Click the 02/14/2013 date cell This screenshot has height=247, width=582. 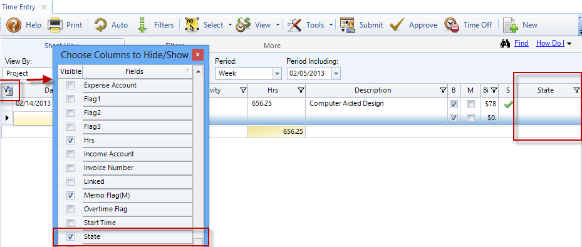click(x=33, y=104)
